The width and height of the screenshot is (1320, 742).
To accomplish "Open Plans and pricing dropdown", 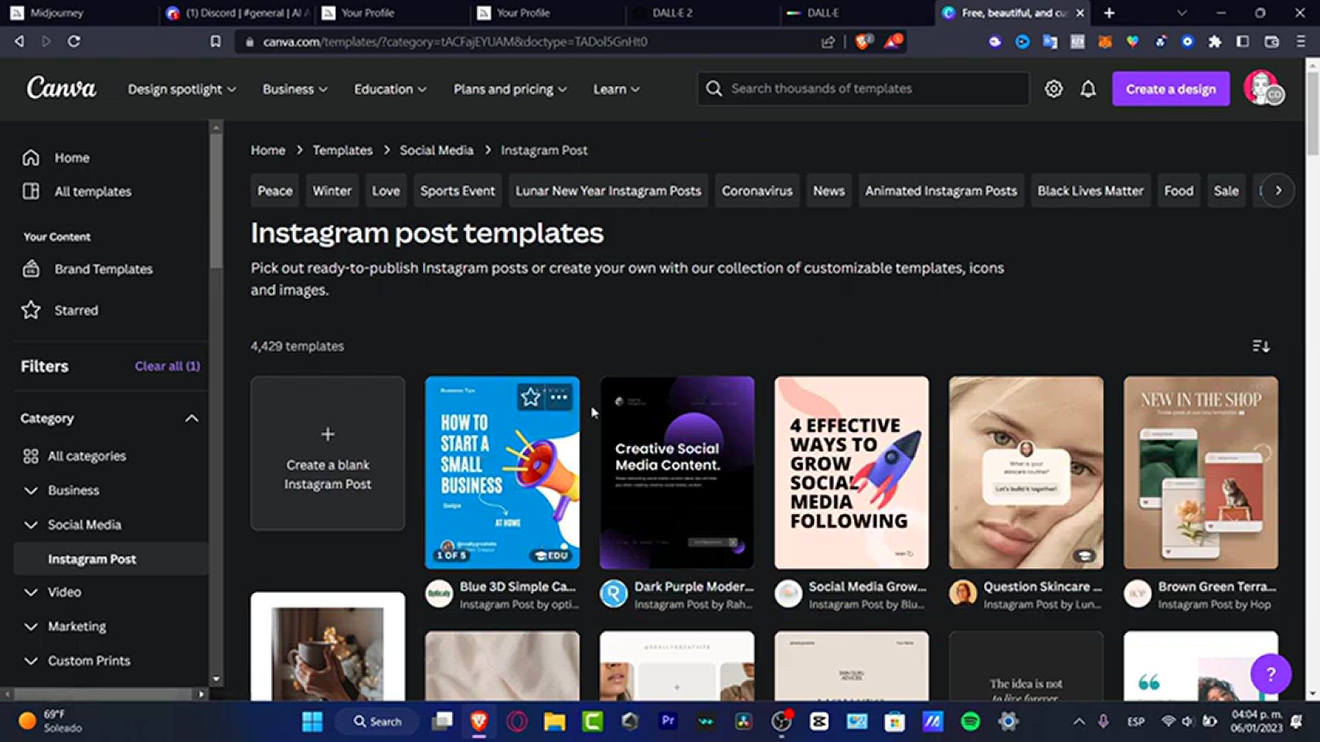I will (509, 89).
